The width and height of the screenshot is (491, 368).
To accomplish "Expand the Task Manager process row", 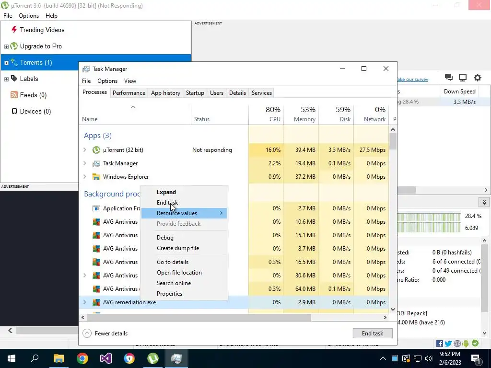I will pos(84,163).
